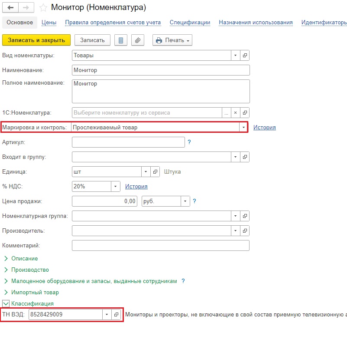This screenshot has height=339, width=347.
Task: Open Правила определения счетов учета tab
Action: tap(113, 23)
